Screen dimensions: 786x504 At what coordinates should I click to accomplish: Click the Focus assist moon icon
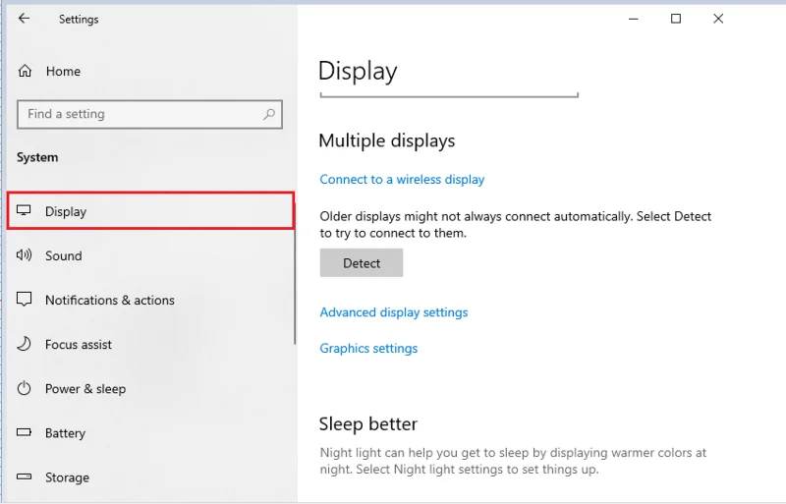pos(24,344)
